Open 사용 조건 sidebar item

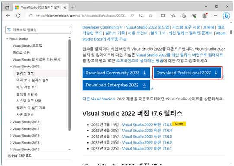click(x=25, y=115)
